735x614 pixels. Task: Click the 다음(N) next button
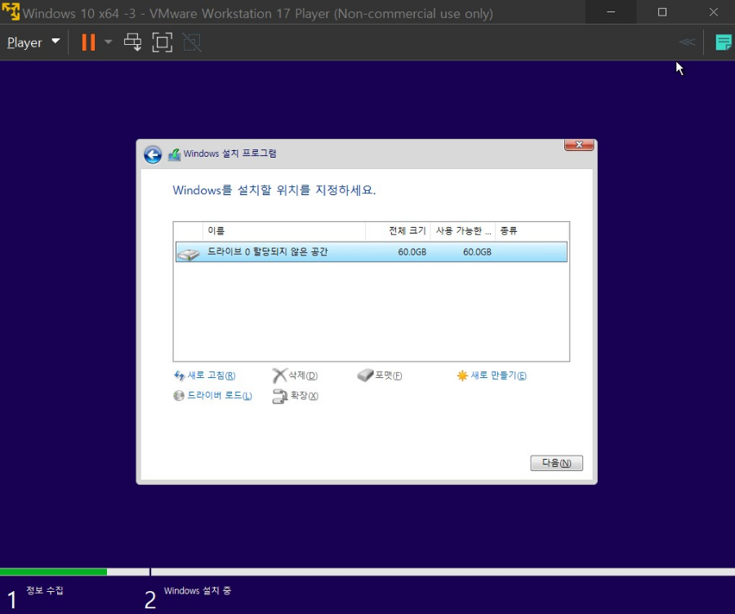(556, 463)
